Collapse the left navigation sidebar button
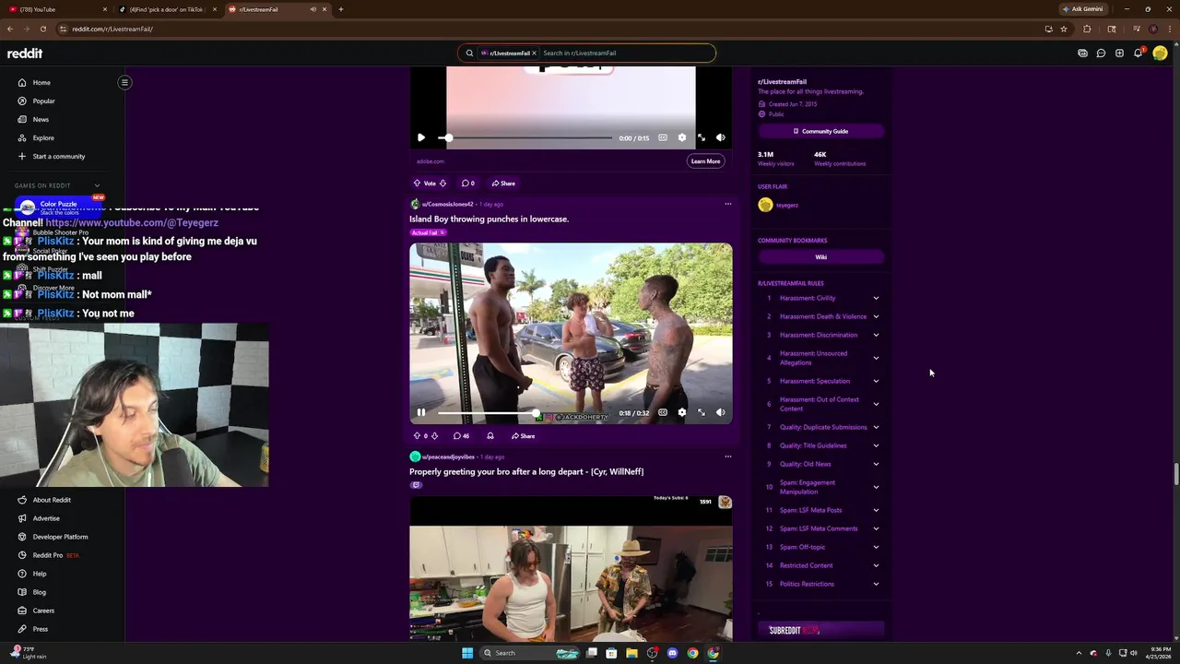1180x664 pixels. tap(124, 82)
